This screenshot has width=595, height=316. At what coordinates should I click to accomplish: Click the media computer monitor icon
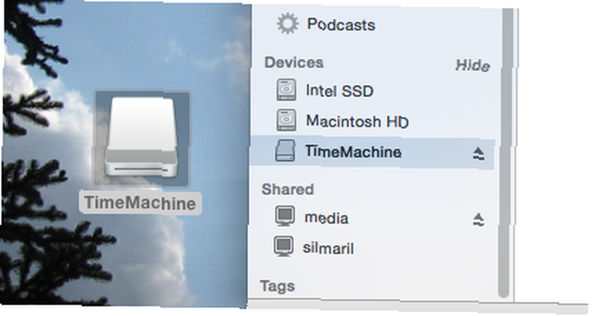coord(284,216)
